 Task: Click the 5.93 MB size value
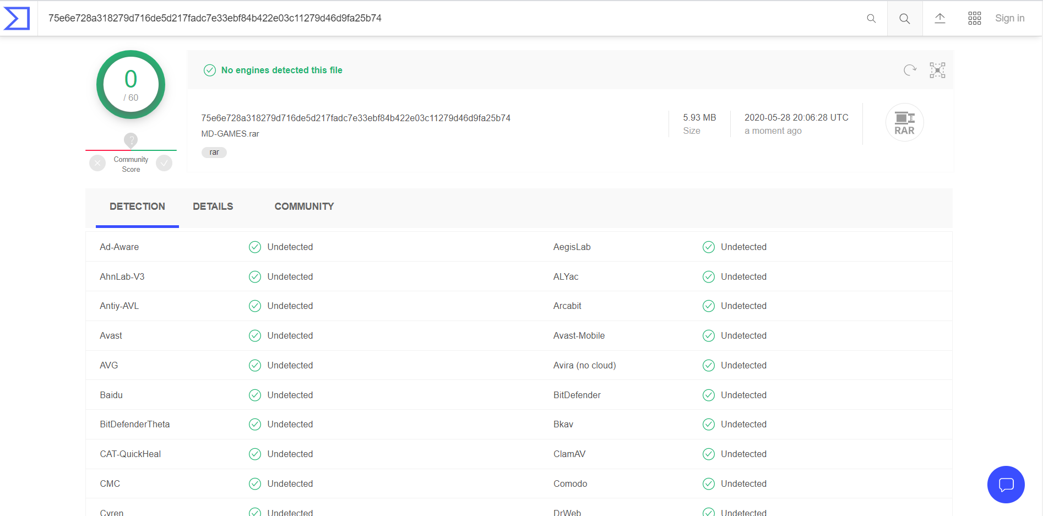699,117
